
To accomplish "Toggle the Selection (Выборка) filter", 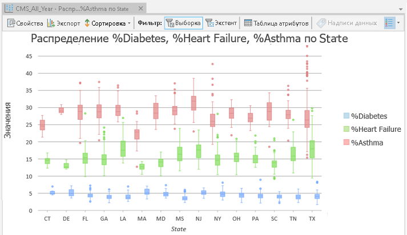I will click(x=183, y=23).
